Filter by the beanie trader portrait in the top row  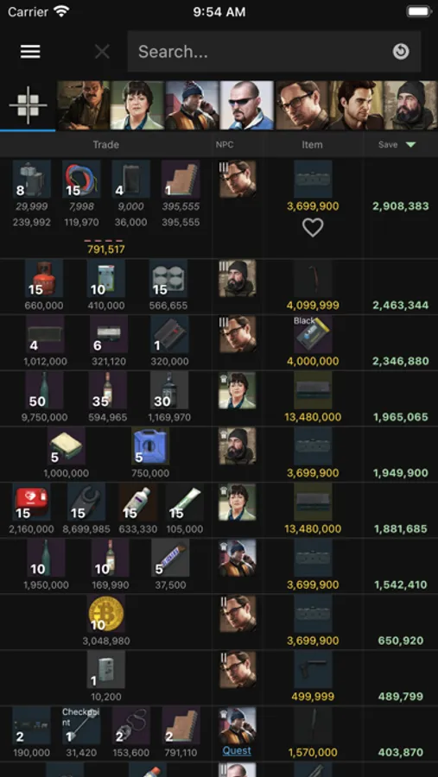192,105
